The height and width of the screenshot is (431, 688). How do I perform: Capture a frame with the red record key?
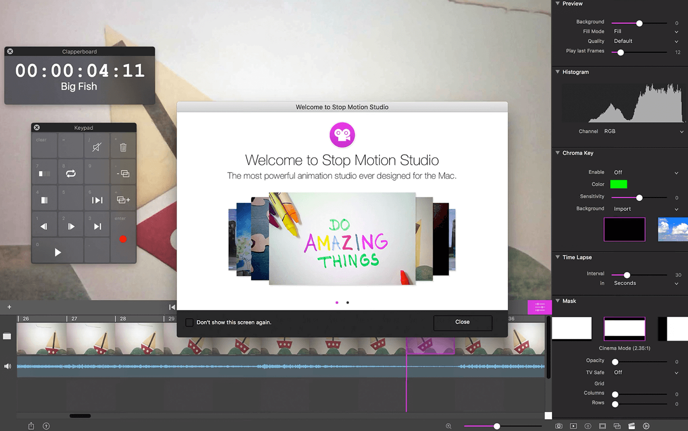(x=123, y=239)
